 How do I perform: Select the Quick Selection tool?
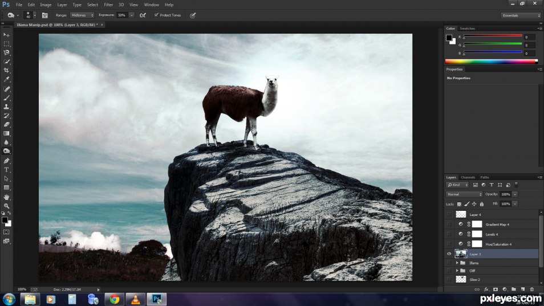pyautogui.click(x=6, y=62)
